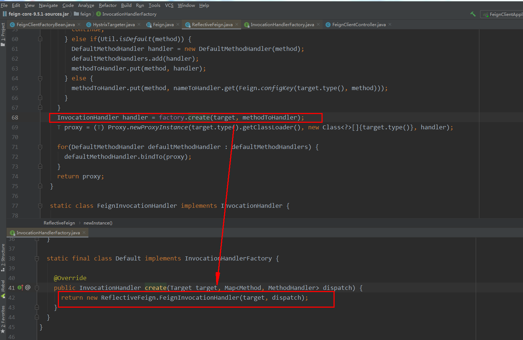Click newInstance() in editor breadcrumb
The height and width of the screenshot is (340, 523).
(x=98, y=223)
